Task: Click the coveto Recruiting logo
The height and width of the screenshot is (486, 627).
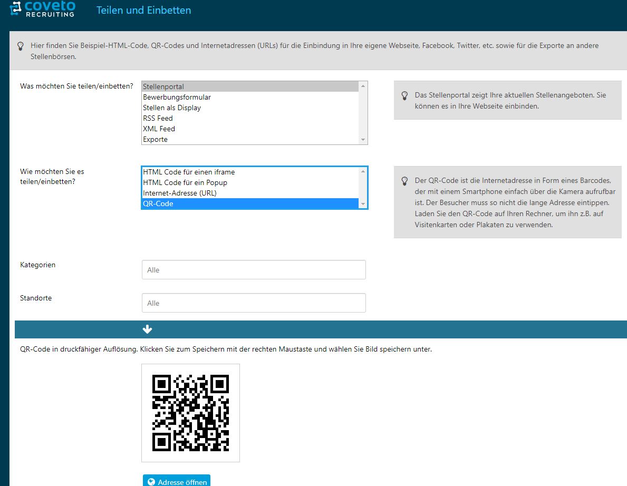Action: (43, 9)
